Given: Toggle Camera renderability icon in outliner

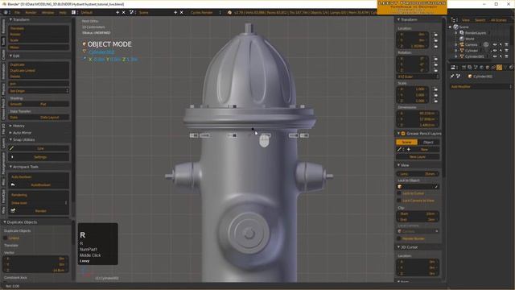Looking at the screenshot, I should tap(506, 45).
